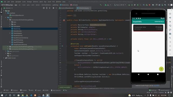173x97 pixels.
Task: Open the Event Log panel
Action: pyautogui.click(x=153, y=90)
